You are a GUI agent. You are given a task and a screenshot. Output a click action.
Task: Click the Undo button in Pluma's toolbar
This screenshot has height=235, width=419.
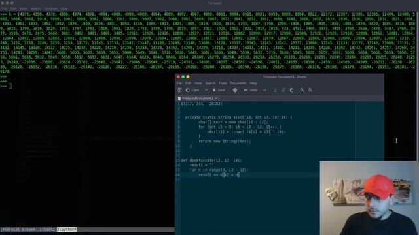251,90
